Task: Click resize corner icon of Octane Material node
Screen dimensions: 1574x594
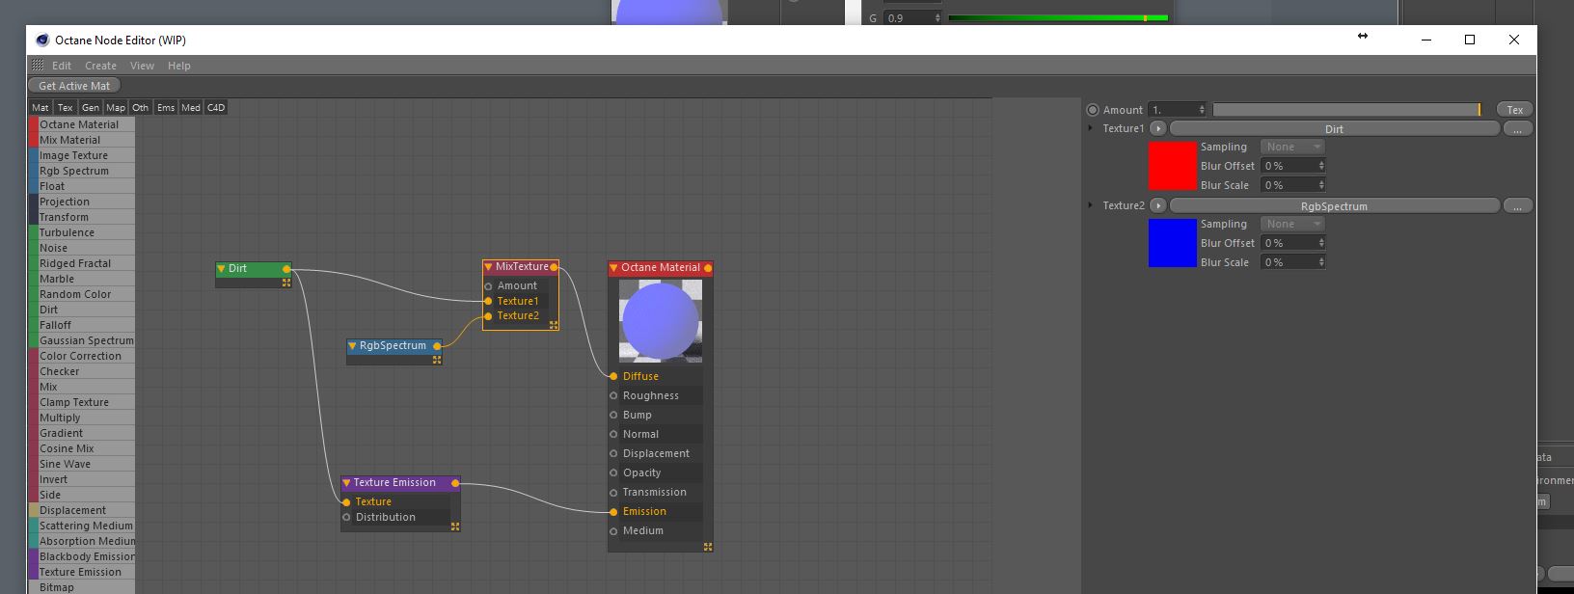Action: click(708, 547)
